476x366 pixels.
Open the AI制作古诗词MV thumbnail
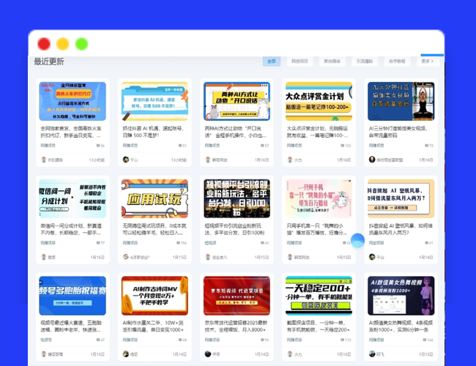pos(155,296)
